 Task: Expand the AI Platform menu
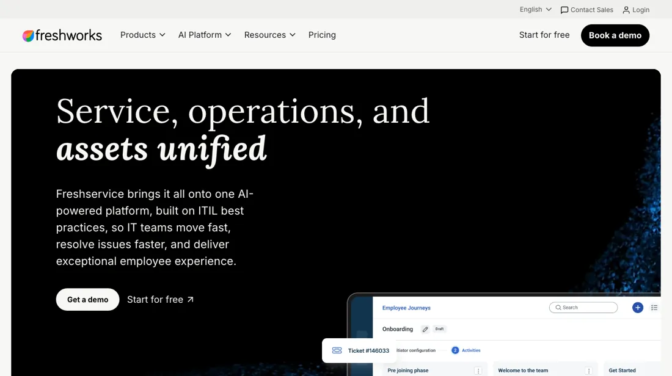205,35
